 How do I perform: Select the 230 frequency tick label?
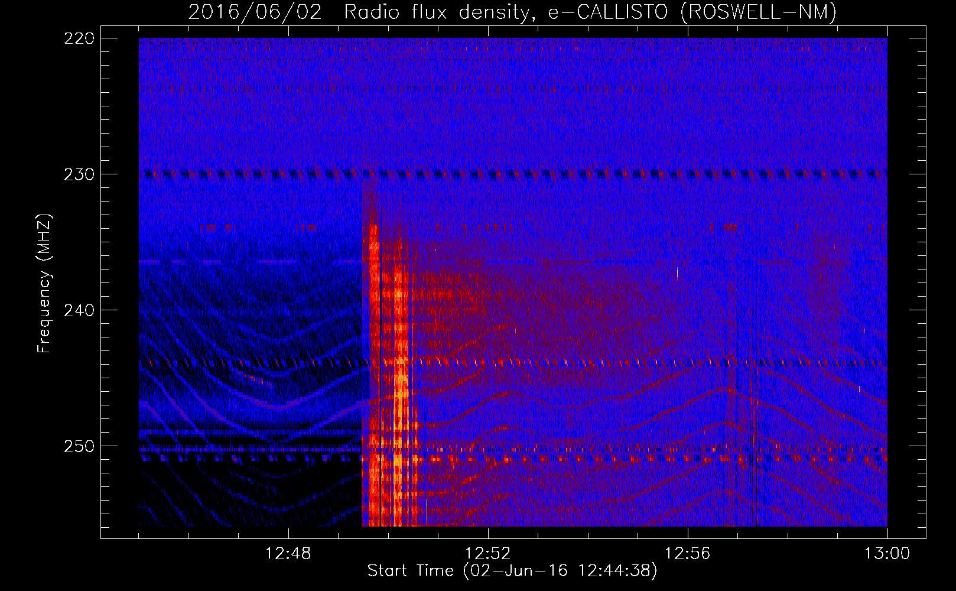tap(79, 174)
